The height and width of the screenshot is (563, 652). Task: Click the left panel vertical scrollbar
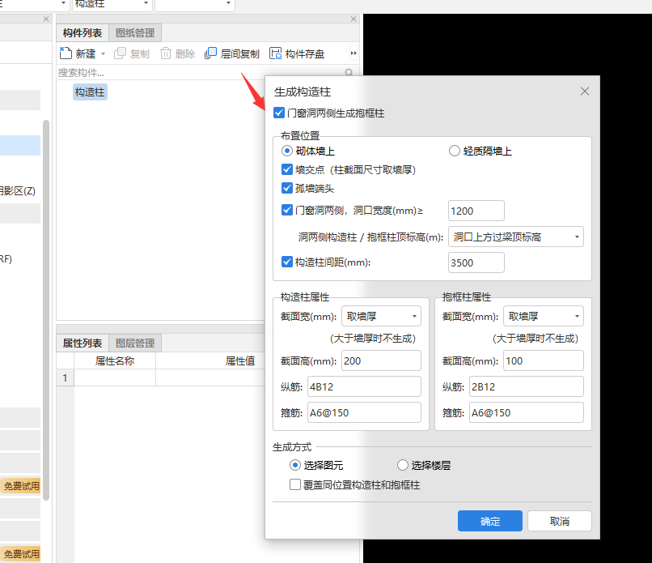(x=46, y=310)
